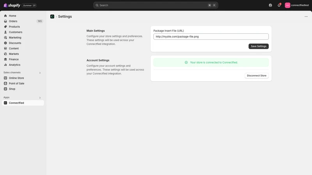Click the Finance bank icon

pyautogui.click(x=5, y=59)
